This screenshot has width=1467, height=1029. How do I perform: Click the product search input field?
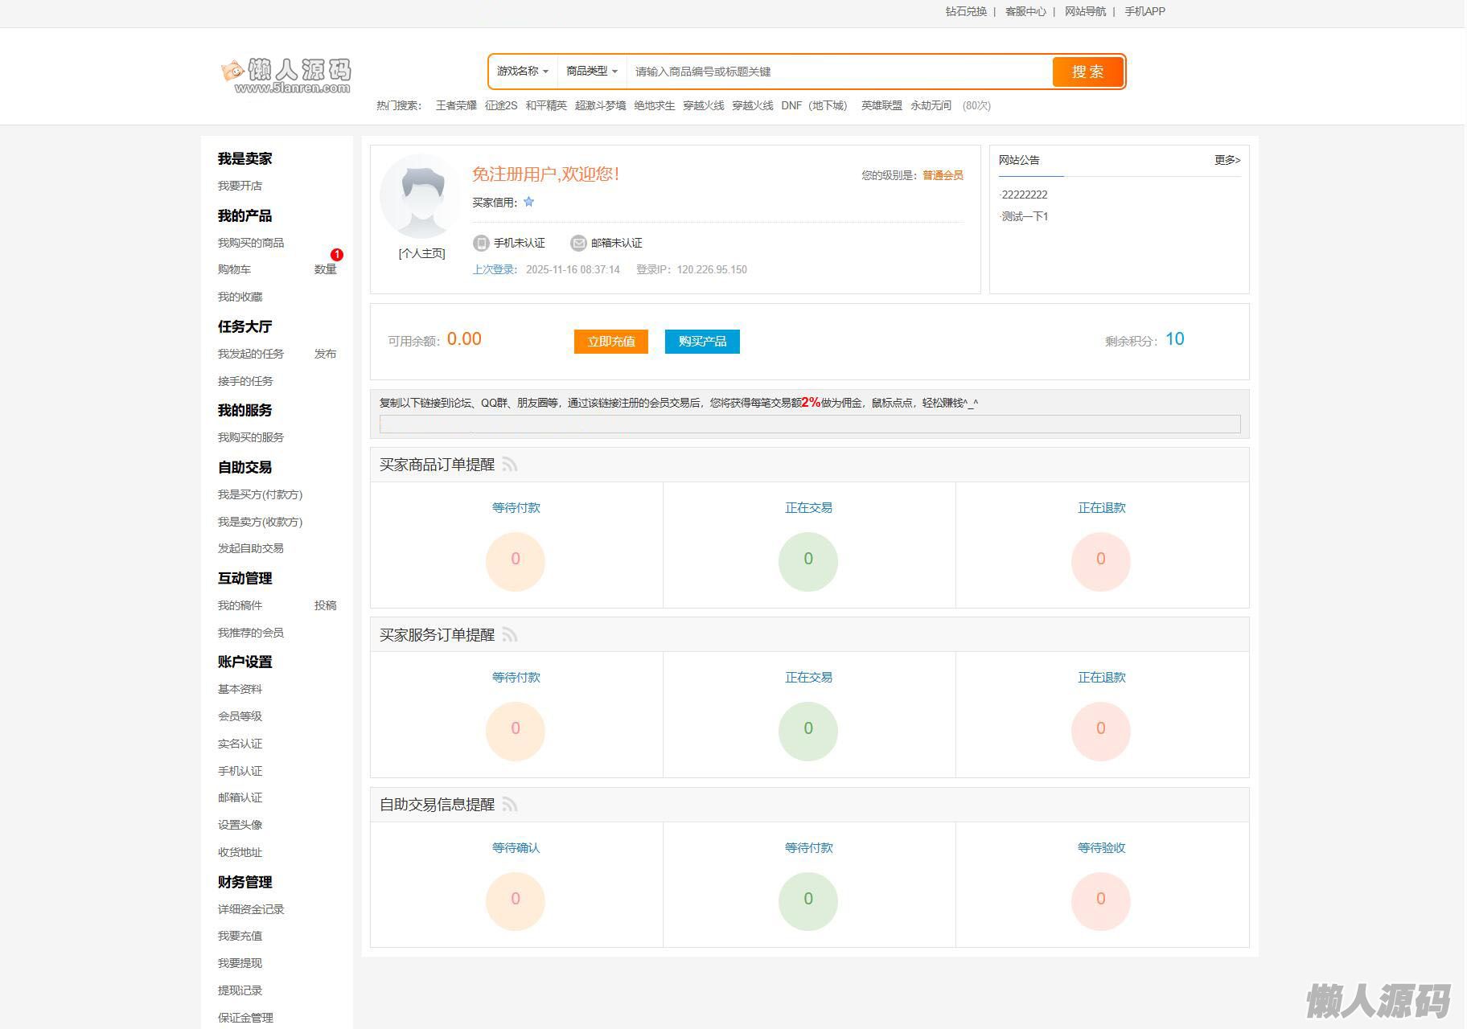(x=836, y=72)
